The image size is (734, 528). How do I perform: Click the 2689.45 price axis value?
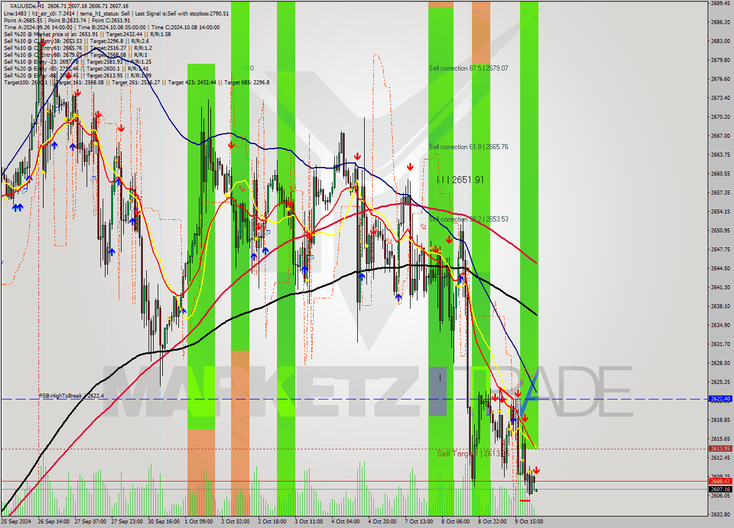[720, 3]
